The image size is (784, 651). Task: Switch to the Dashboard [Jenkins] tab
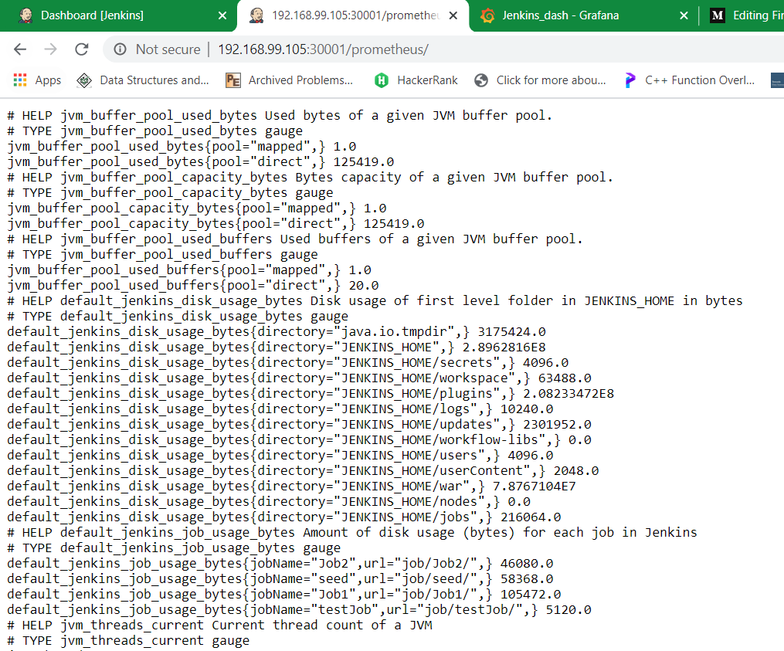pyautogui.click(x=100, y=15)
